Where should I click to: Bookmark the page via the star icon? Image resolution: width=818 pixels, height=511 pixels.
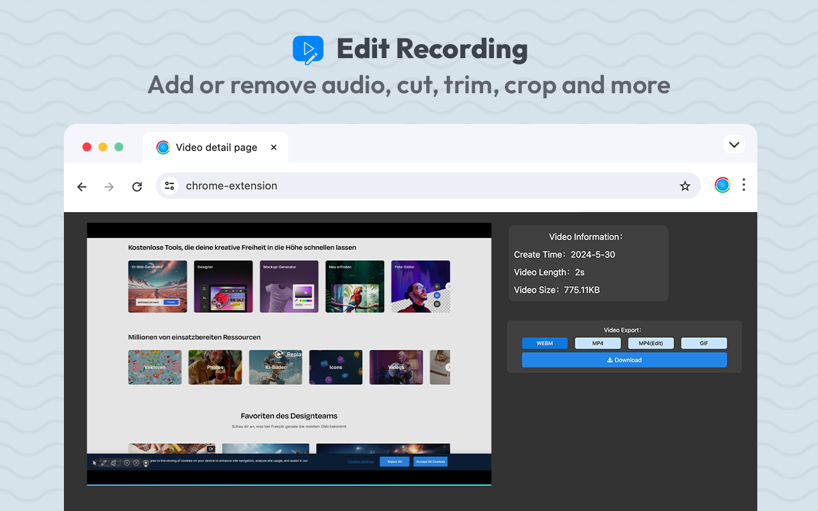[x=685, y=186]
